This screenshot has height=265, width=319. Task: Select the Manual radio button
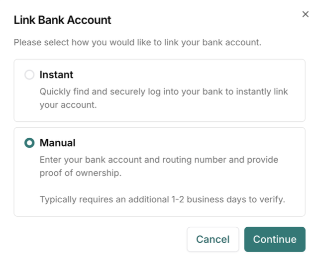29,143
